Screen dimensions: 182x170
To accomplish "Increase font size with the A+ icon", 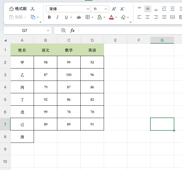I will pyautogui.click(x=114, y=9).
